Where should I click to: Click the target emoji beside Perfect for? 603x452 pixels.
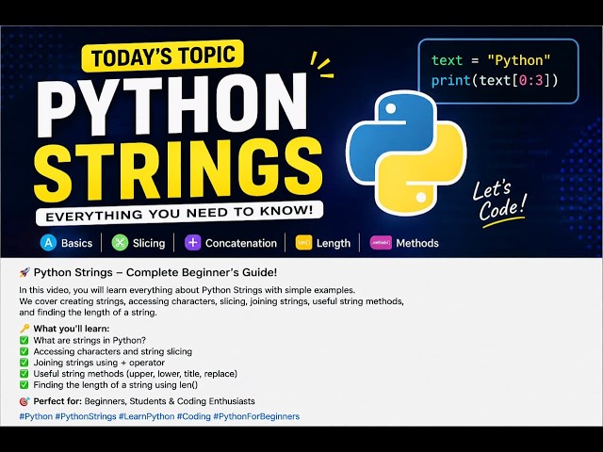(24, 401)
